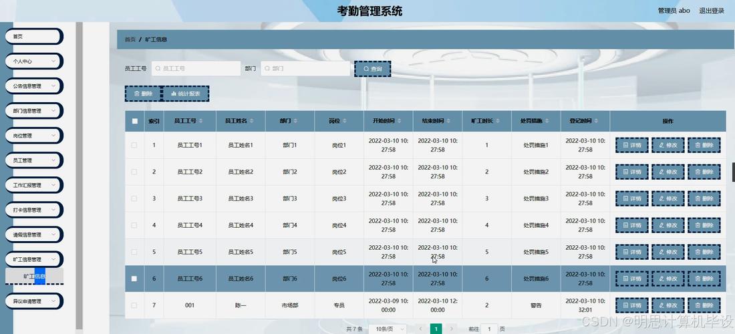Viewport: 735px width, 334px height.
Task: Toggle the select-all header checkbox
Action: [134, 121]
